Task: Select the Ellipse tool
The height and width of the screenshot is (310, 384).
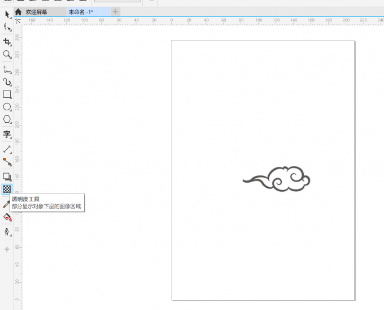Action: [7, 107]
